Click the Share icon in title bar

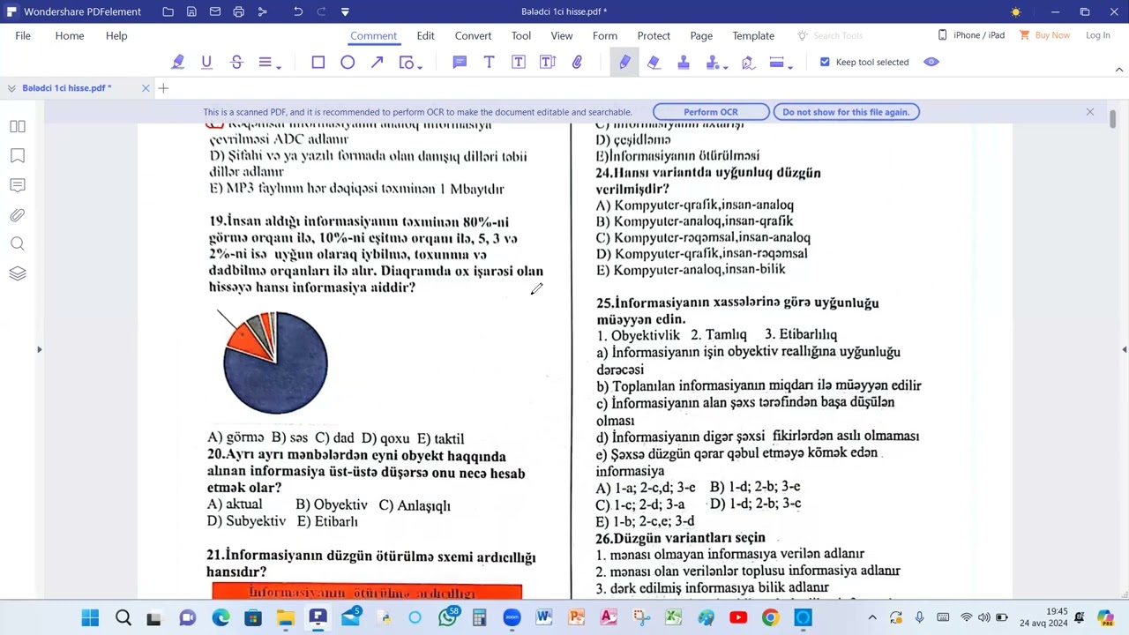(x=262, y=11)
